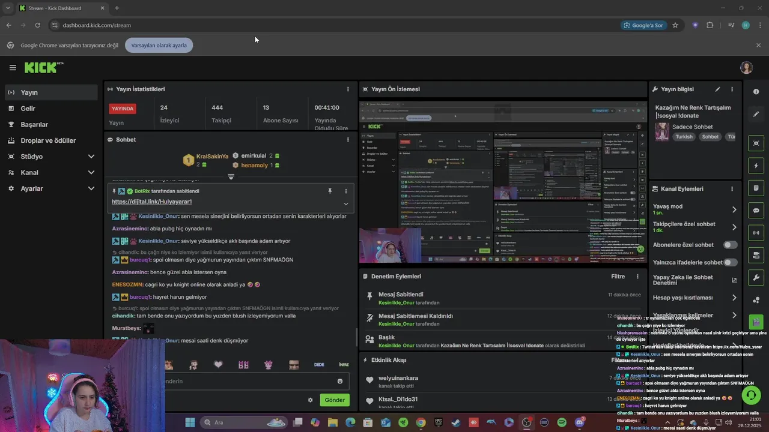
Task: Open the Yayın section in the sidebar
Action: [x=51, y=92]
